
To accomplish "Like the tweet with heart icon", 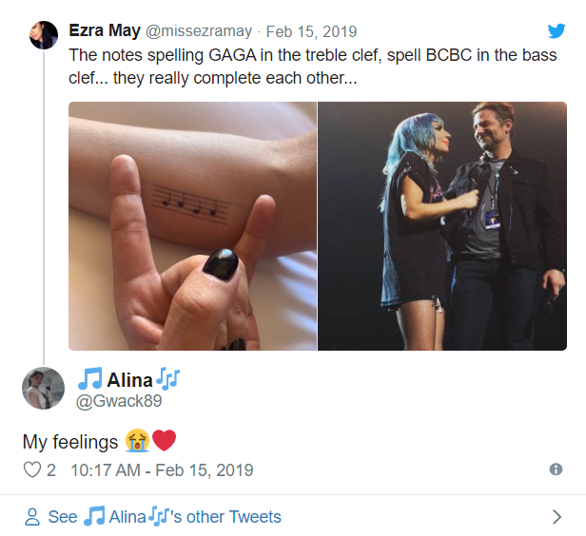I will (32, 470).
